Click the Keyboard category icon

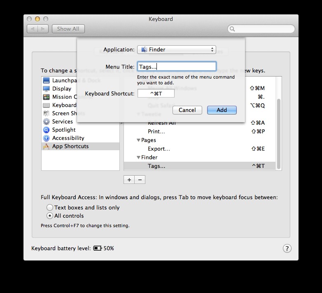(x=46, y=105)
